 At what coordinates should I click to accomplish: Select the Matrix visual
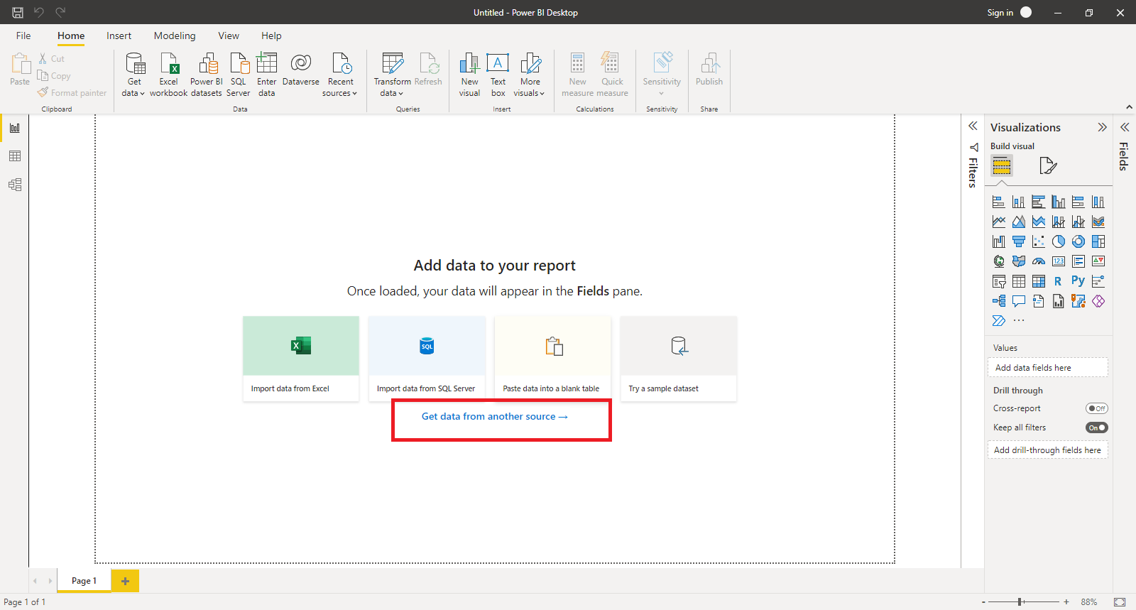(x=1038, y=281)
